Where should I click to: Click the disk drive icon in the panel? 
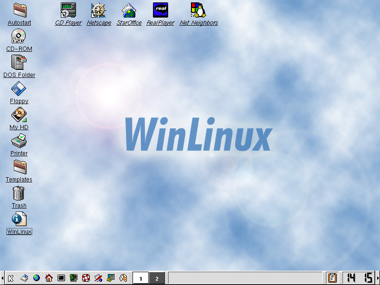(24, 278)
